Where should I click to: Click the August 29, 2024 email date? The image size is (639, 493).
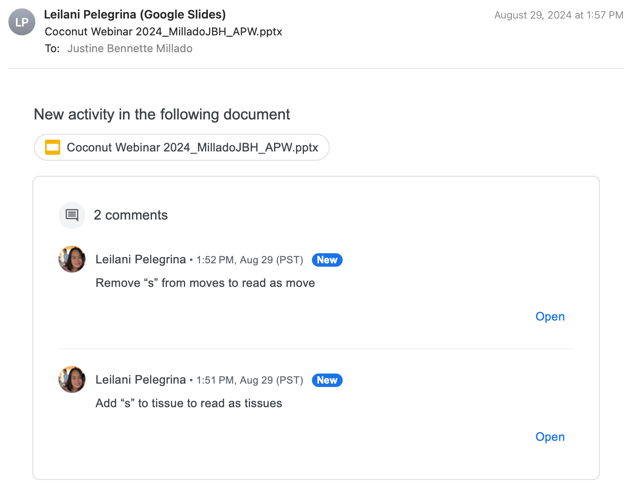point(559,15)
